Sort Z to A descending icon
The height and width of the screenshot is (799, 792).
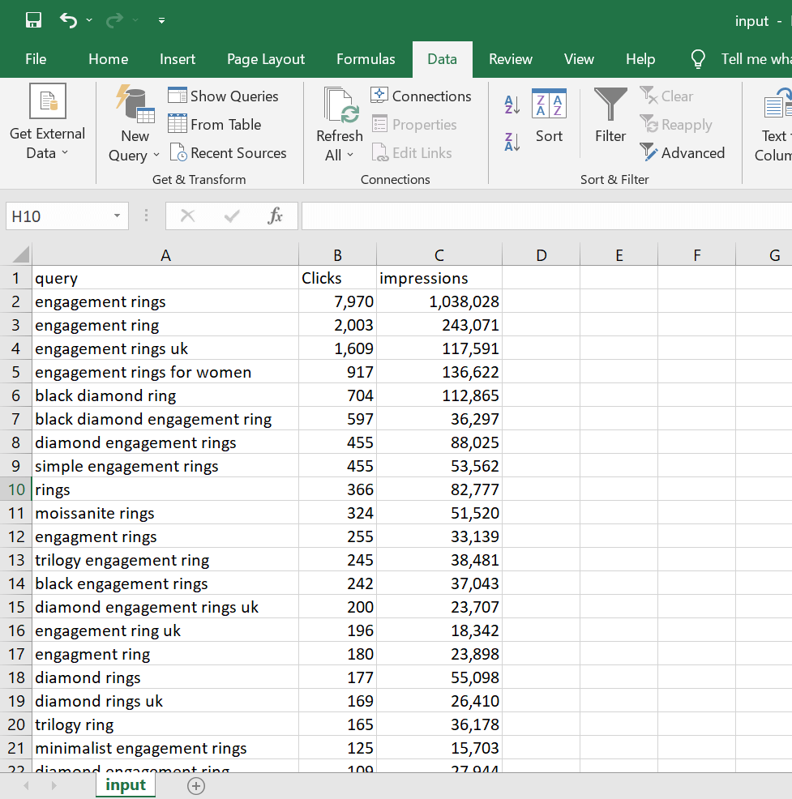coord(512,142)
